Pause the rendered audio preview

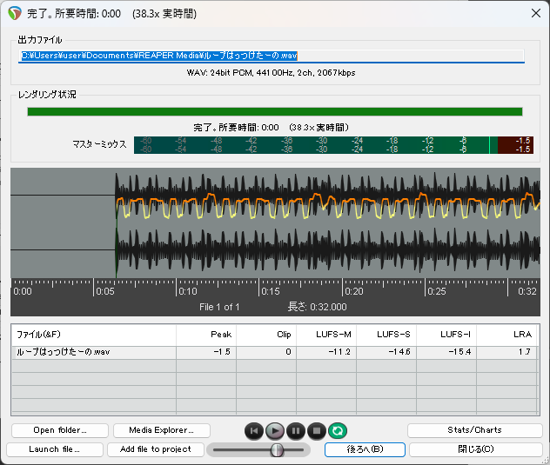click(x=296, y=430)
